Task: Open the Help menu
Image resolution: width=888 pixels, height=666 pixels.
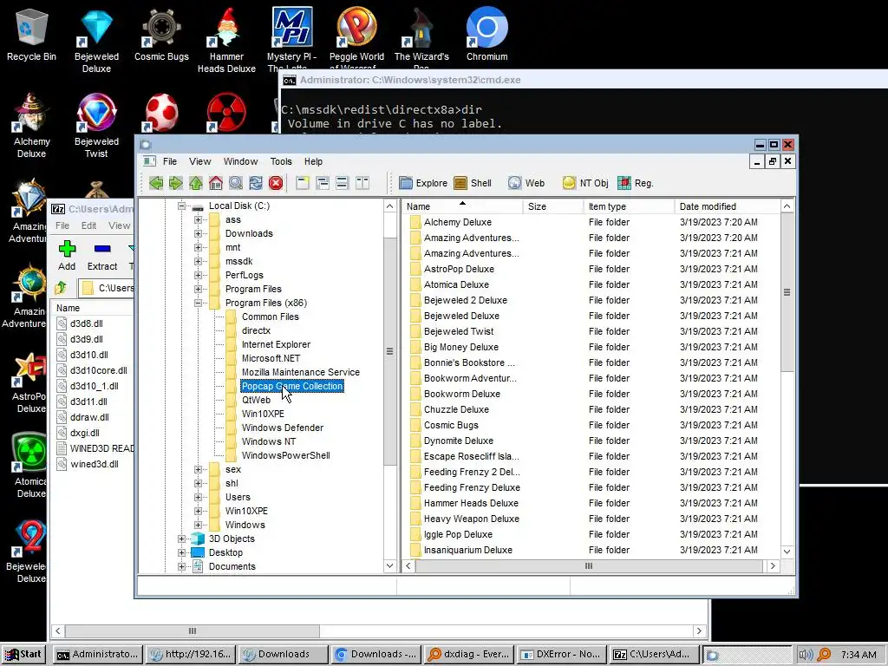Action: pos(313,161)
